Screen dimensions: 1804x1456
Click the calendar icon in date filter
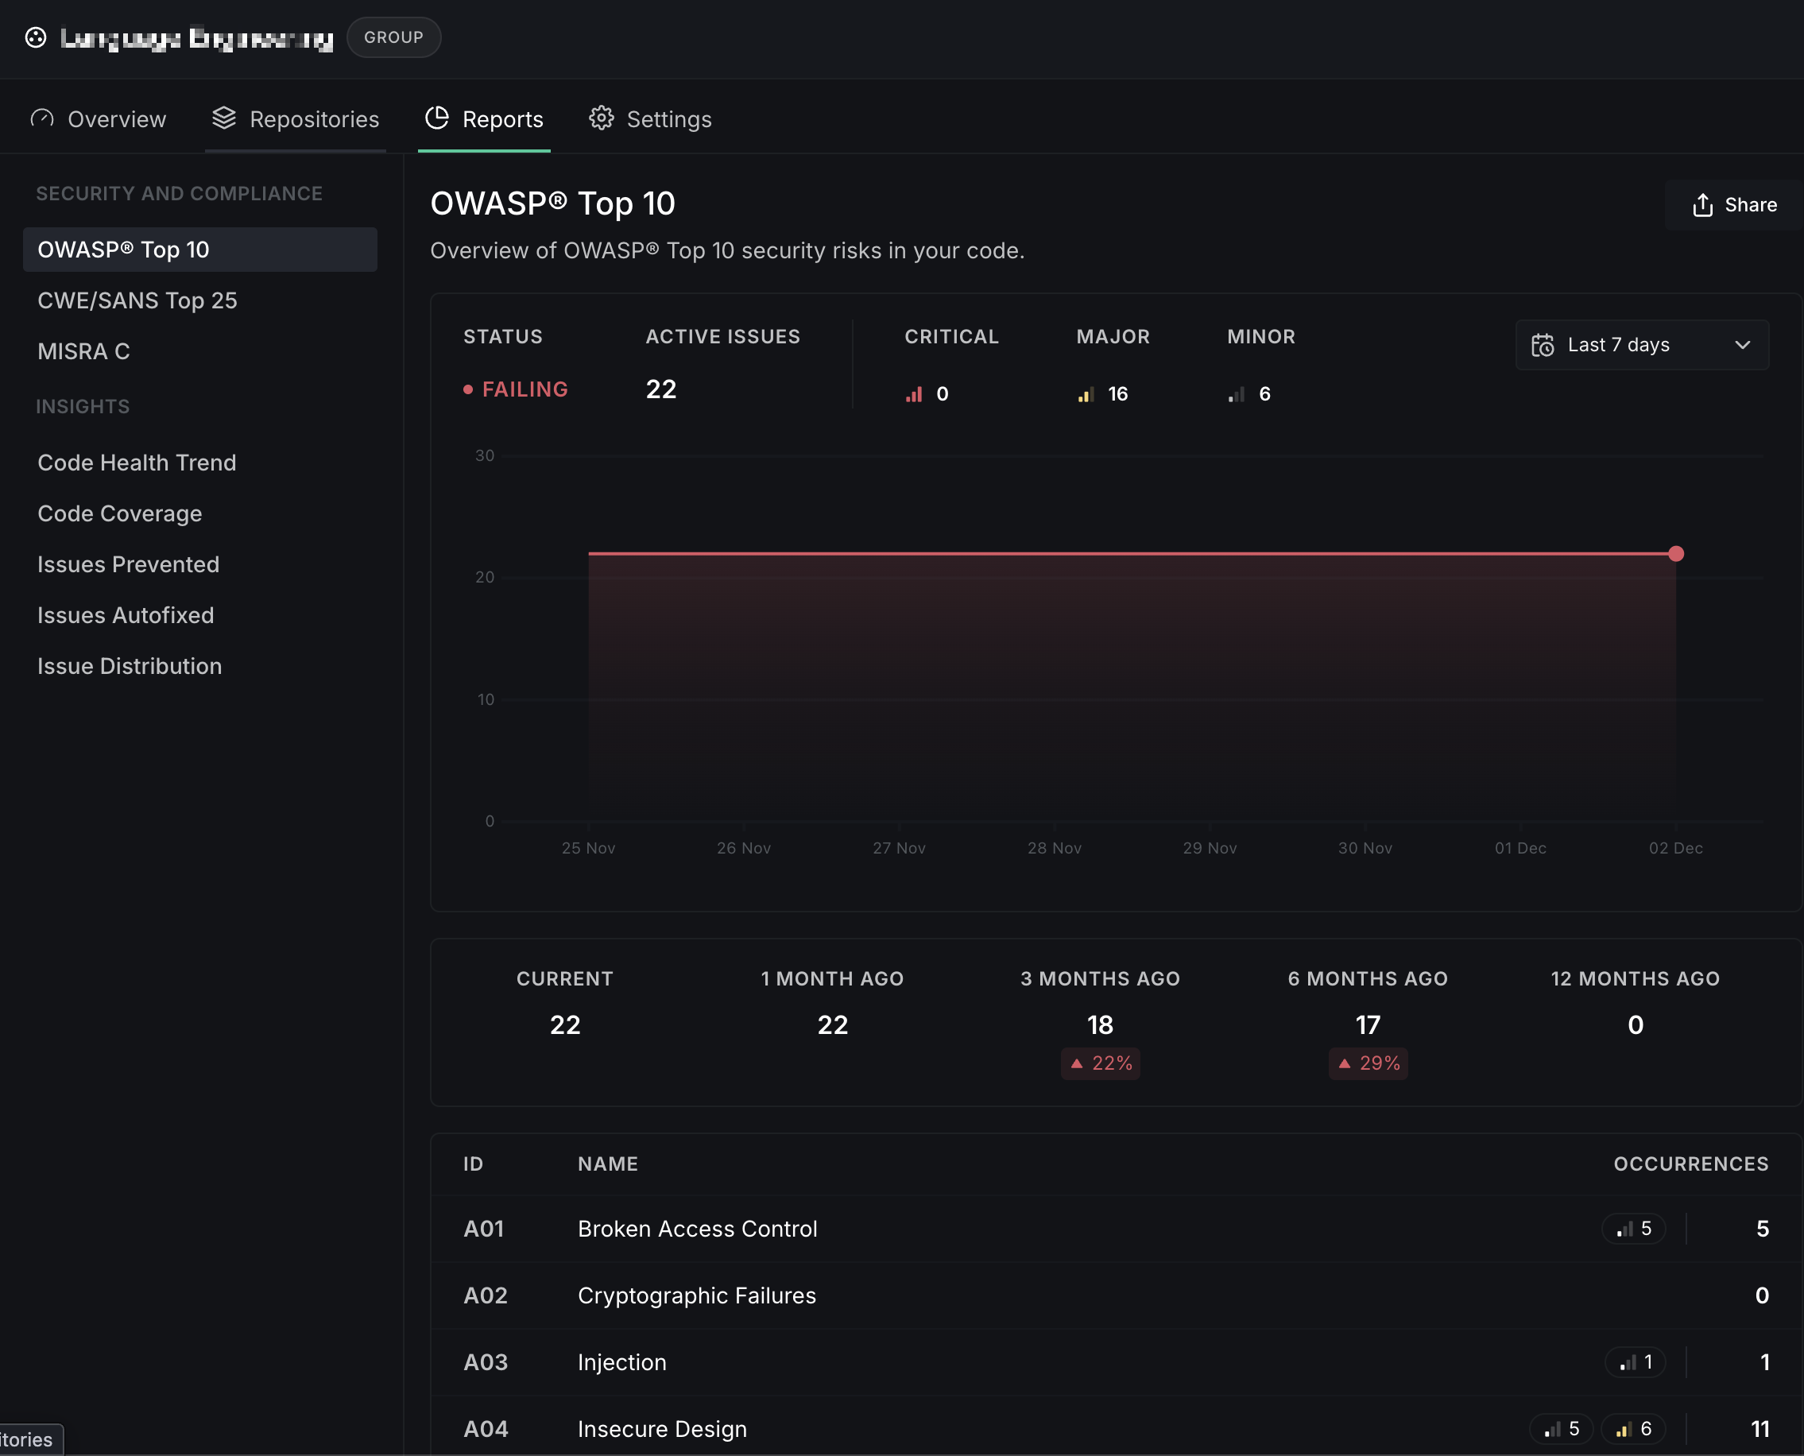click(x=1543, y=346)
